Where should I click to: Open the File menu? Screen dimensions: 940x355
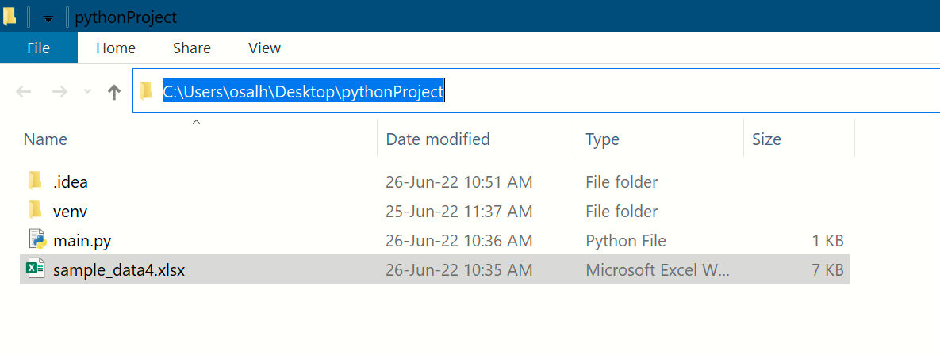point(39,48)
